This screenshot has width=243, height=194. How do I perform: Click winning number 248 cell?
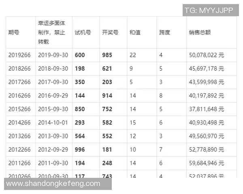(107, 163)
